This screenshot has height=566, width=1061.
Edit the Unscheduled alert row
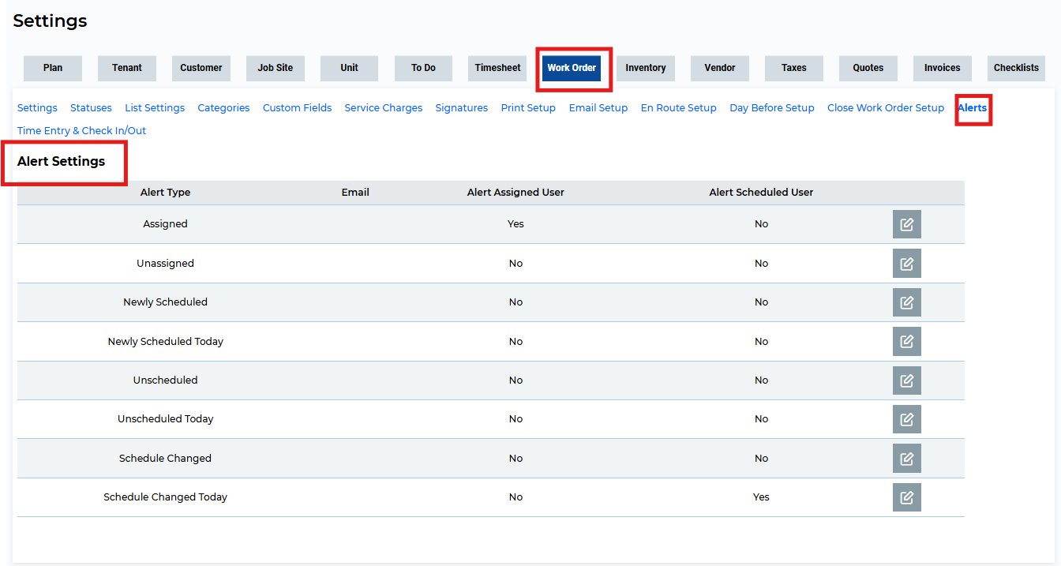(x=906, y=380)
